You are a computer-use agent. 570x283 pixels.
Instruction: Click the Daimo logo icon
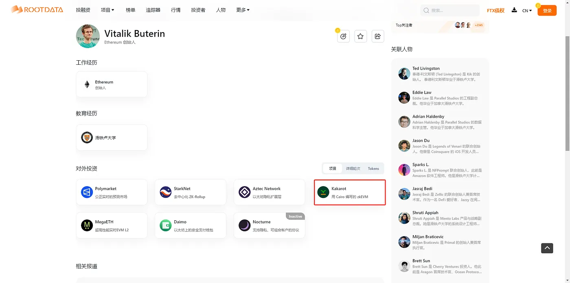point(165,225)
